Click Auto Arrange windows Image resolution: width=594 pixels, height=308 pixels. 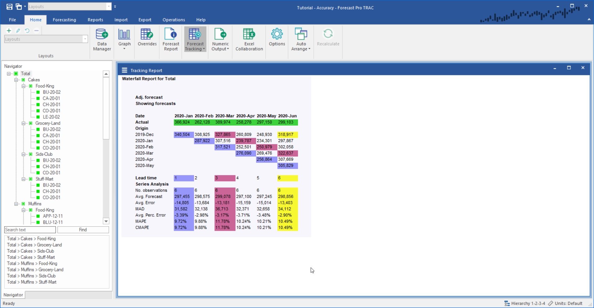(301, 40)
